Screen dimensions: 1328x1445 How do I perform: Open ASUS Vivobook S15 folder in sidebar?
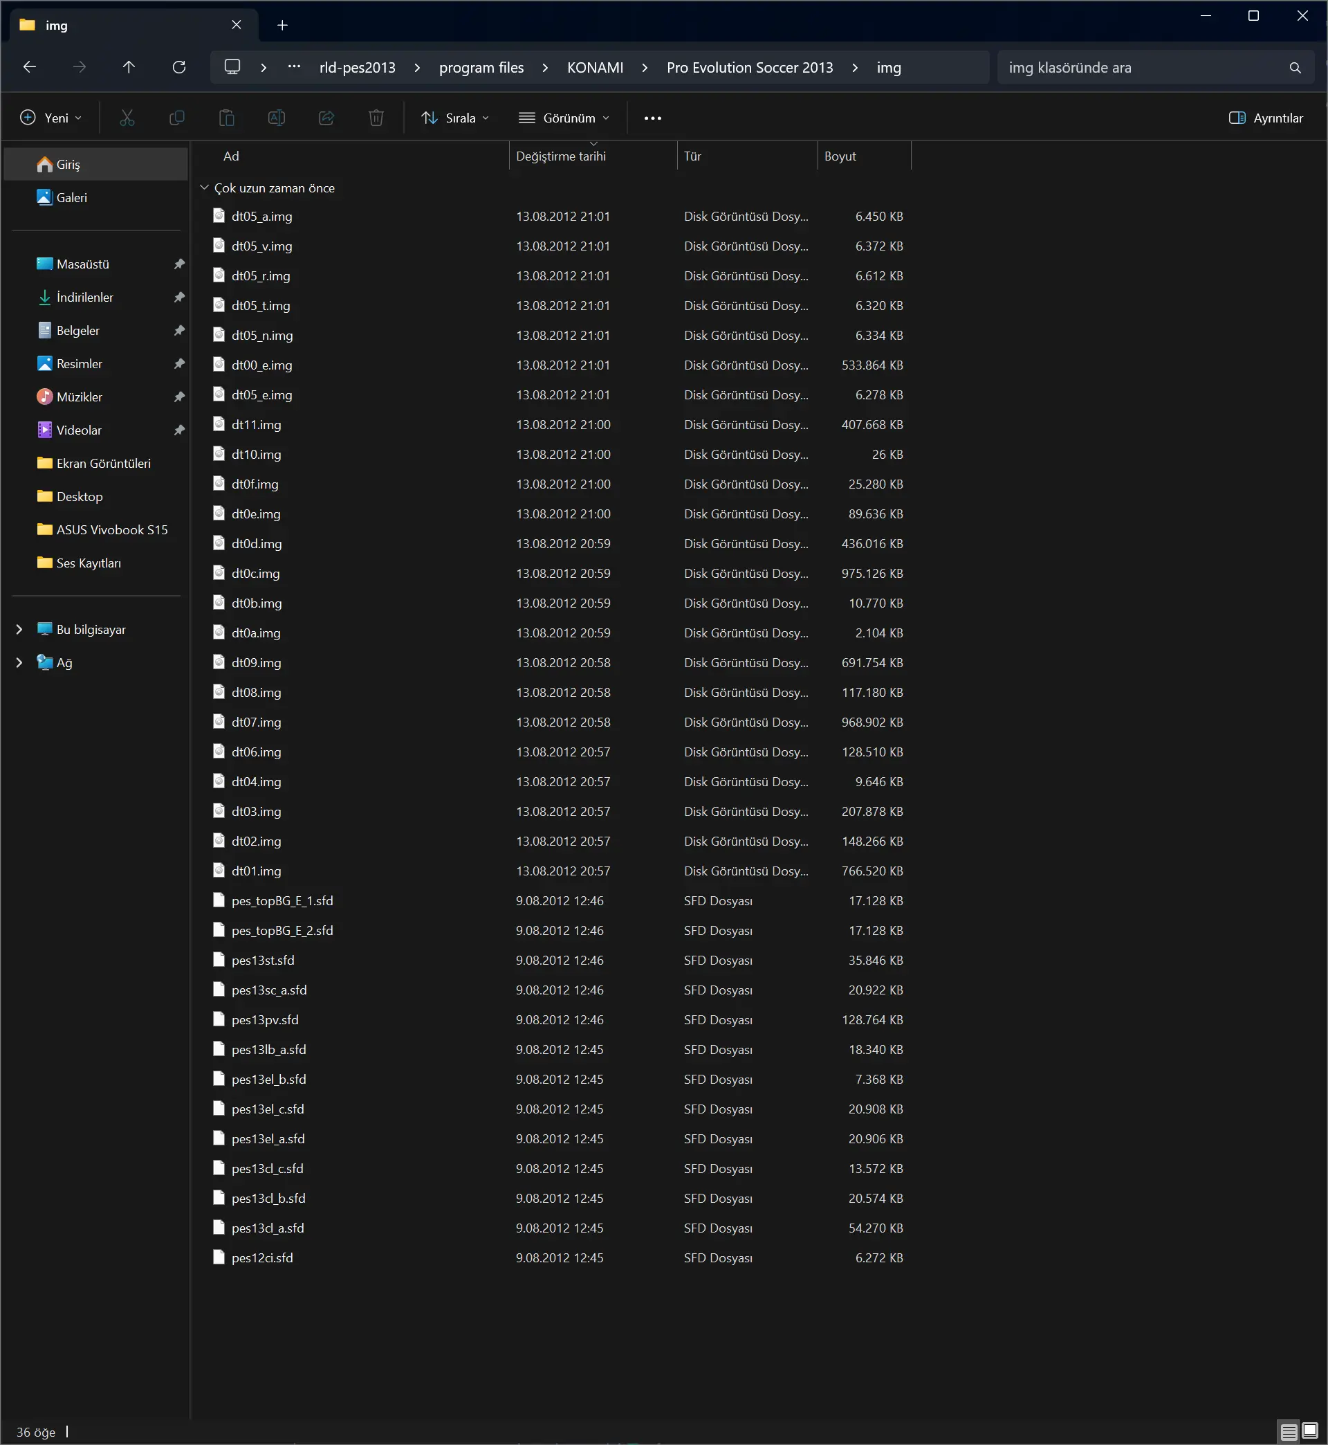click(102, 530)
